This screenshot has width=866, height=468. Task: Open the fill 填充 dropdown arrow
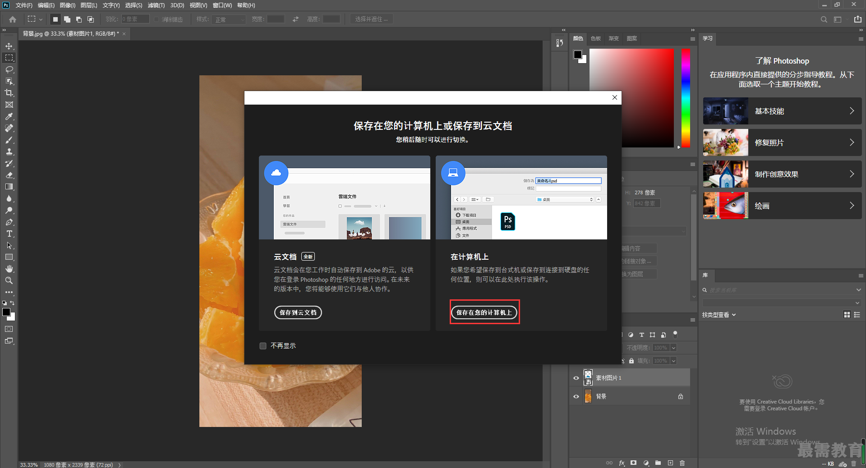(673, 361)
